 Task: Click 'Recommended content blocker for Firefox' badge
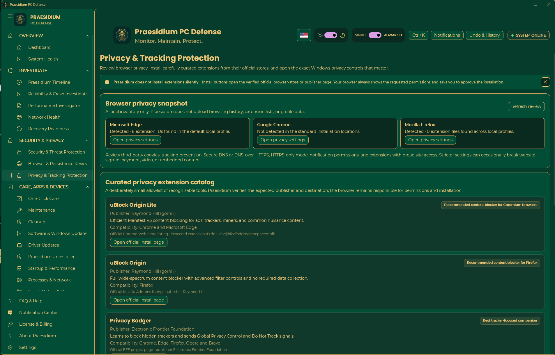pos(502,263)
